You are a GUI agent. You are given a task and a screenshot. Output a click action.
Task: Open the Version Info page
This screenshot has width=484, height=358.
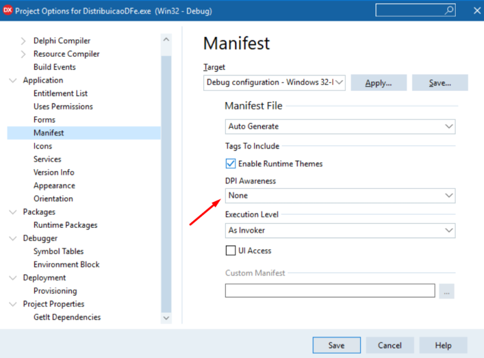coord(54,172)
